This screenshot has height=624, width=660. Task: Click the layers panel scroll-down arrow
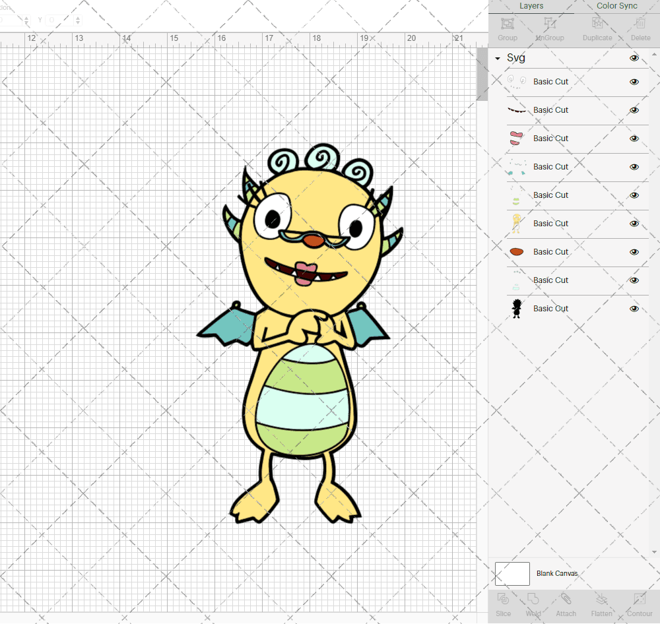(654, 552)
